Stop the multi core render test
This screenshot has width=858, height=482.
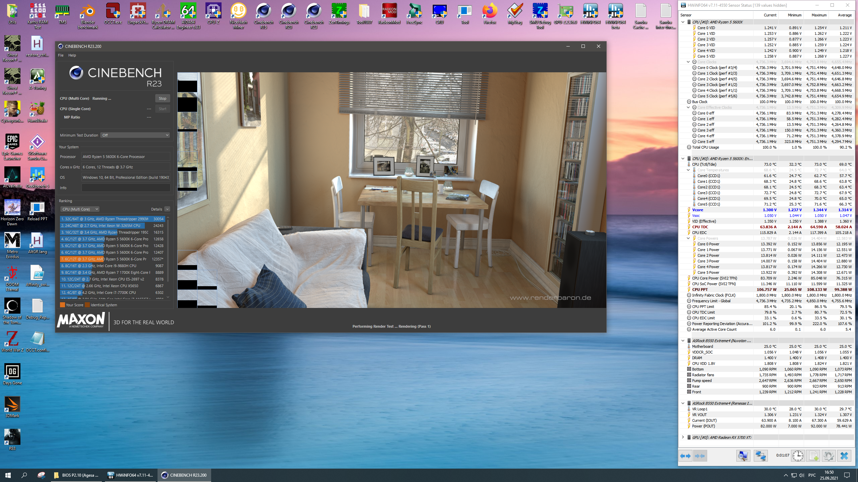pos(163,98)
